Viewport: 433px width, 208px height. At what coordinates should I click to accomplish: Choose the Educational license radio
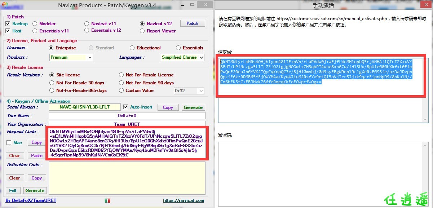point(132,48)
